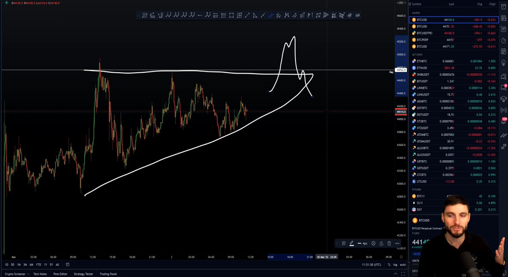
Task: Select the brush tool on the floating toolbar
Action: [352, 243]
